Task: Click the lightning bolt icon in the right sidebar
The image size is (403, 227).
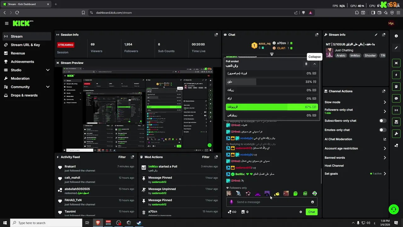Action: [396, 75]
